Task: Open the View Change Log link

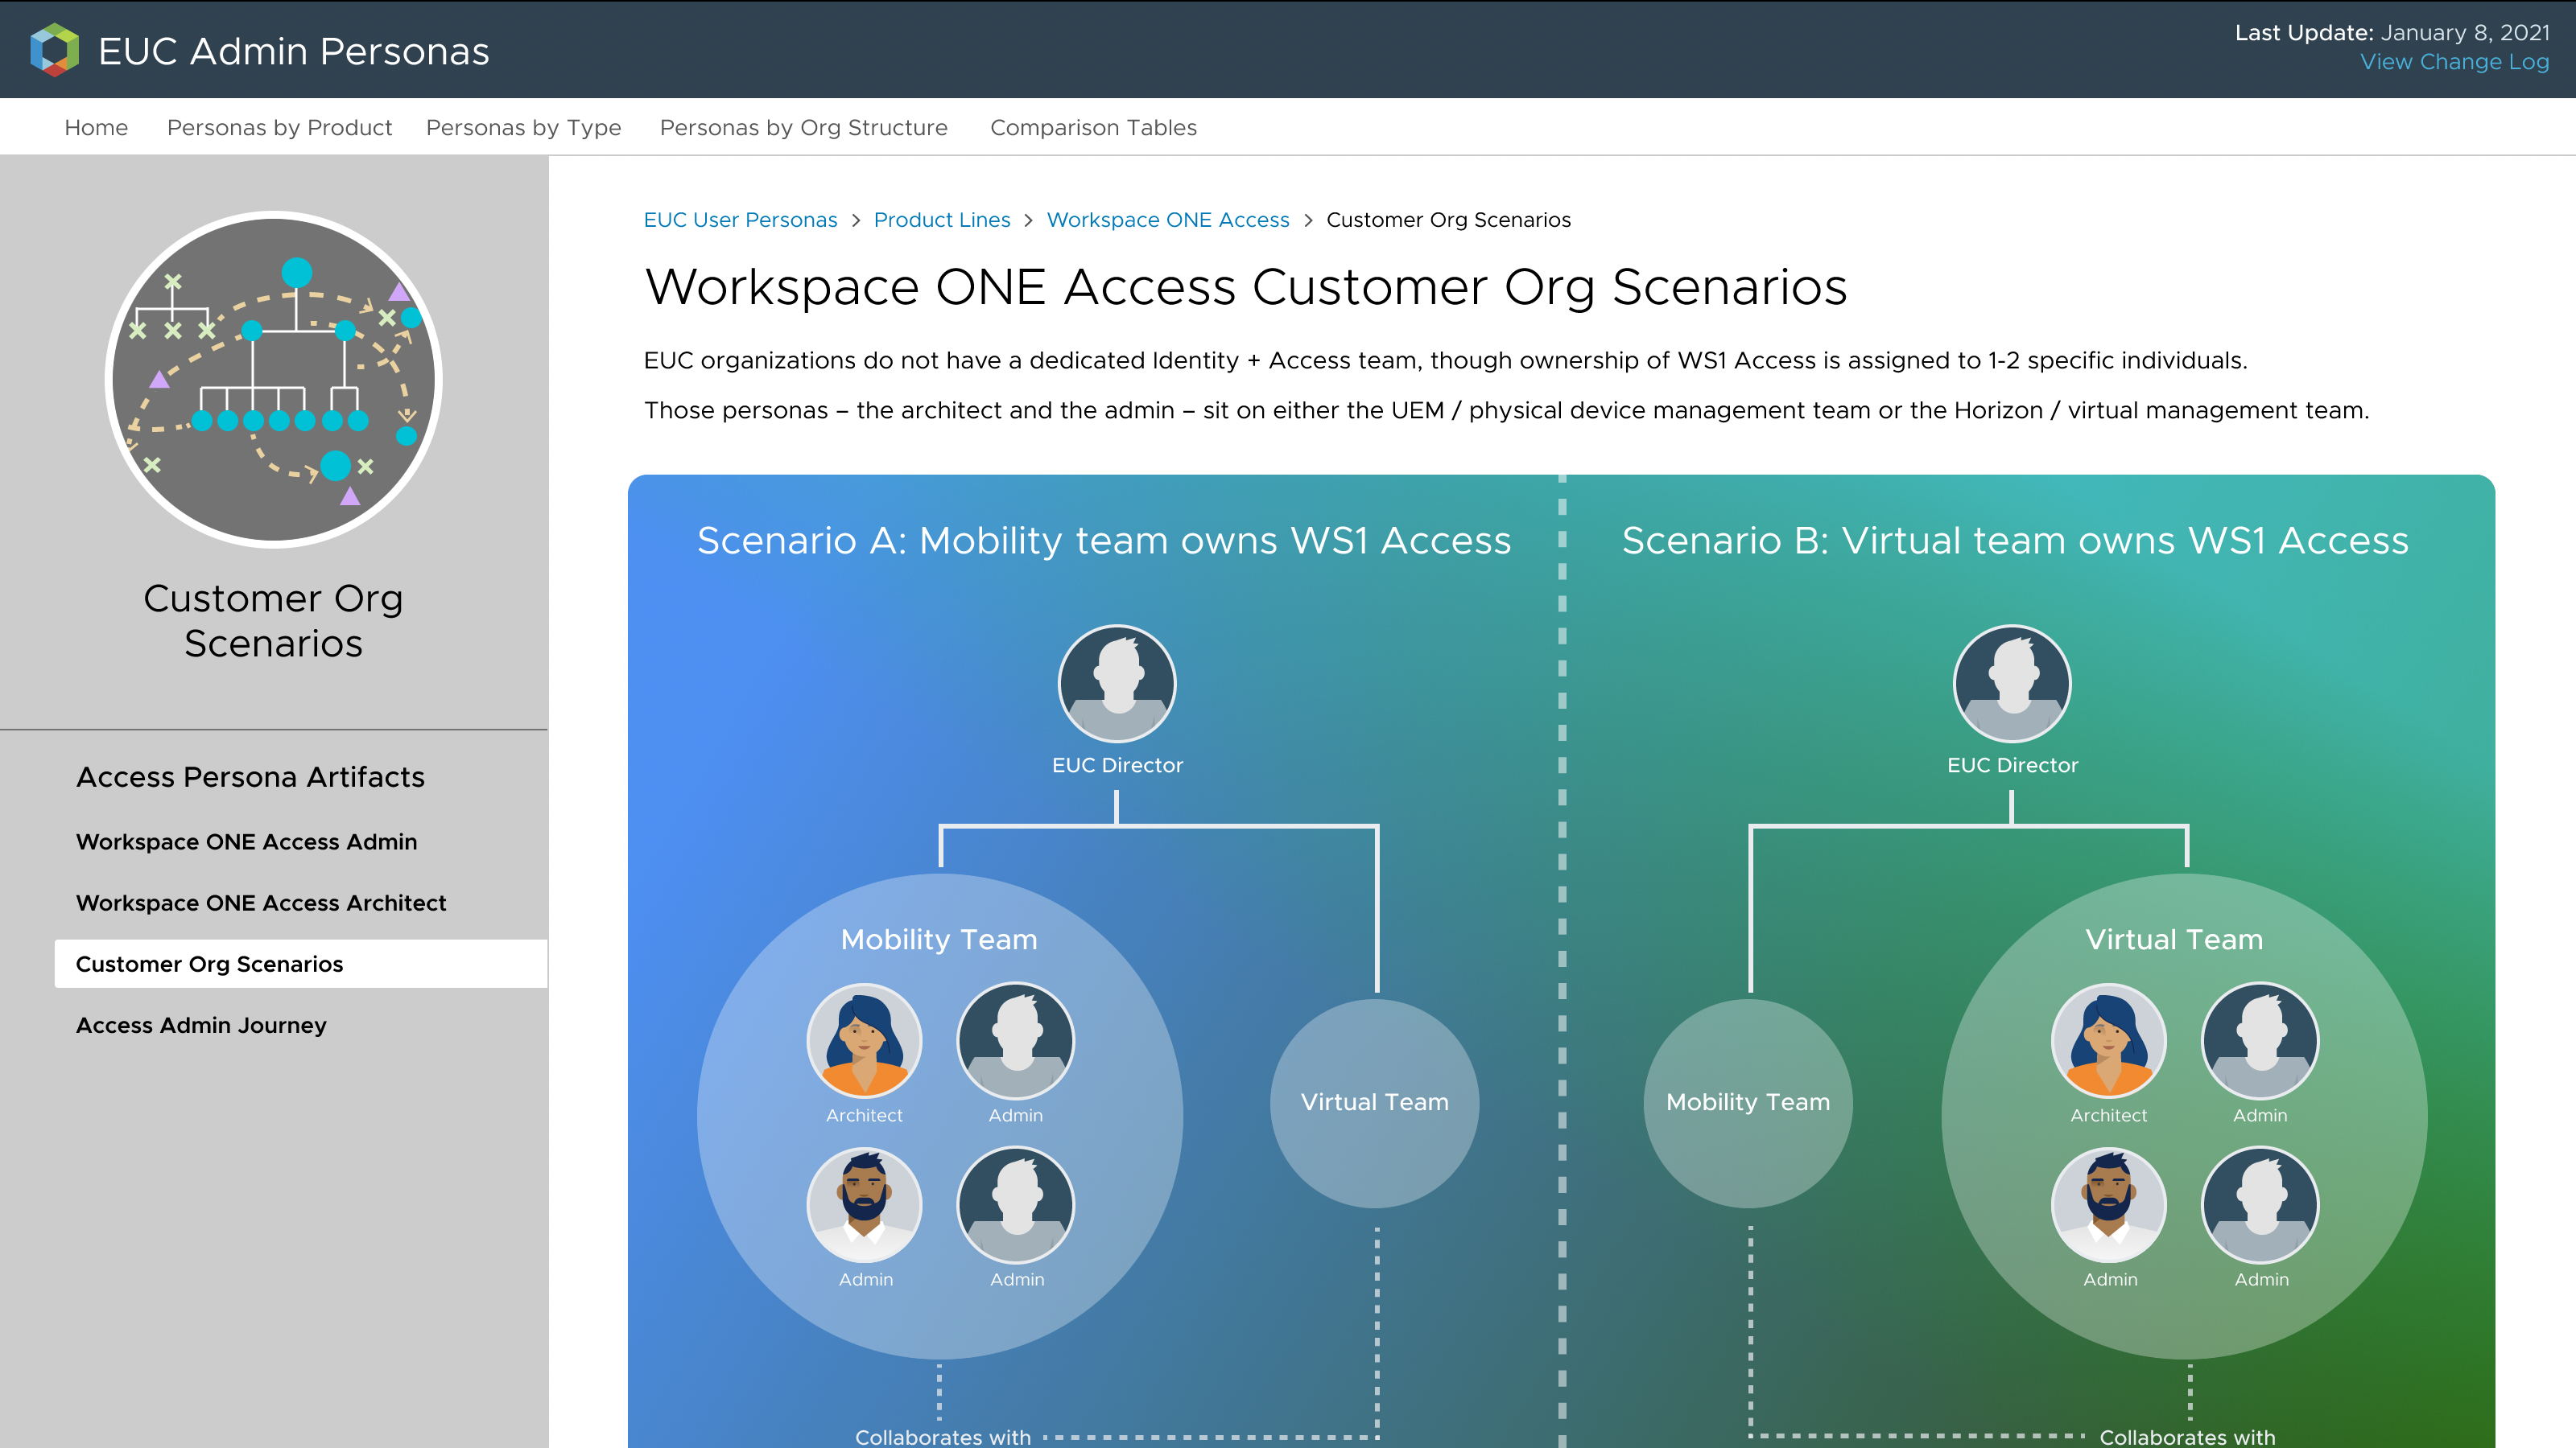Action: coord(2454,62)
